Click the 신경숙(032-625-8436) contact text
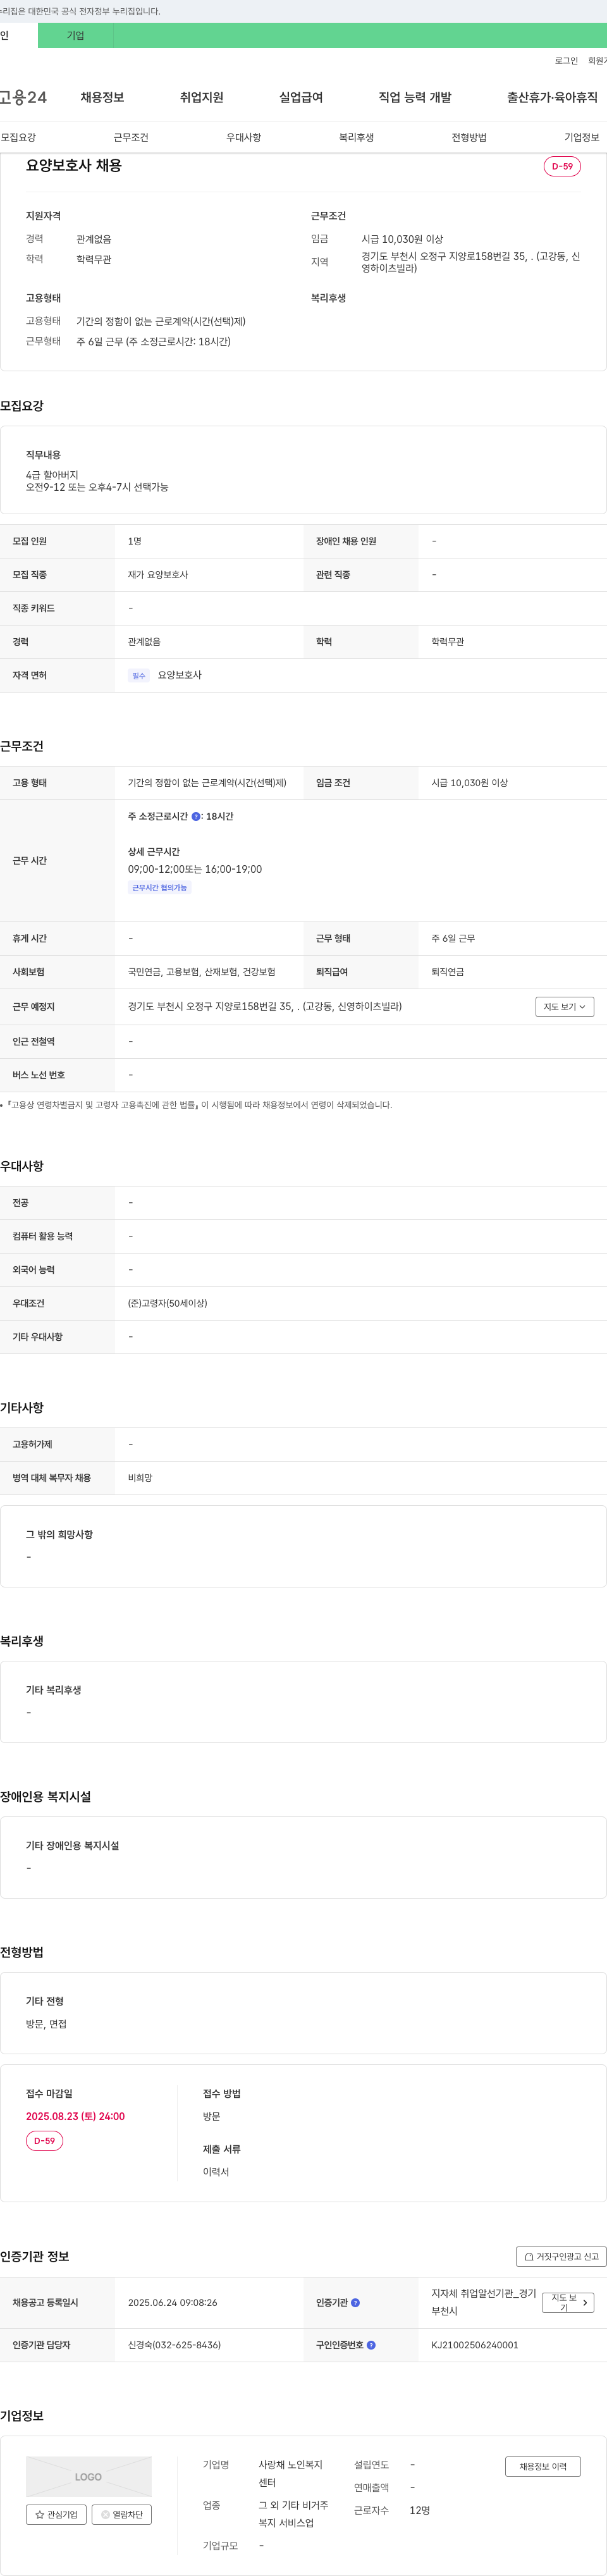Viewport: 607px width, 2576px height. (x=174, y=2345)
